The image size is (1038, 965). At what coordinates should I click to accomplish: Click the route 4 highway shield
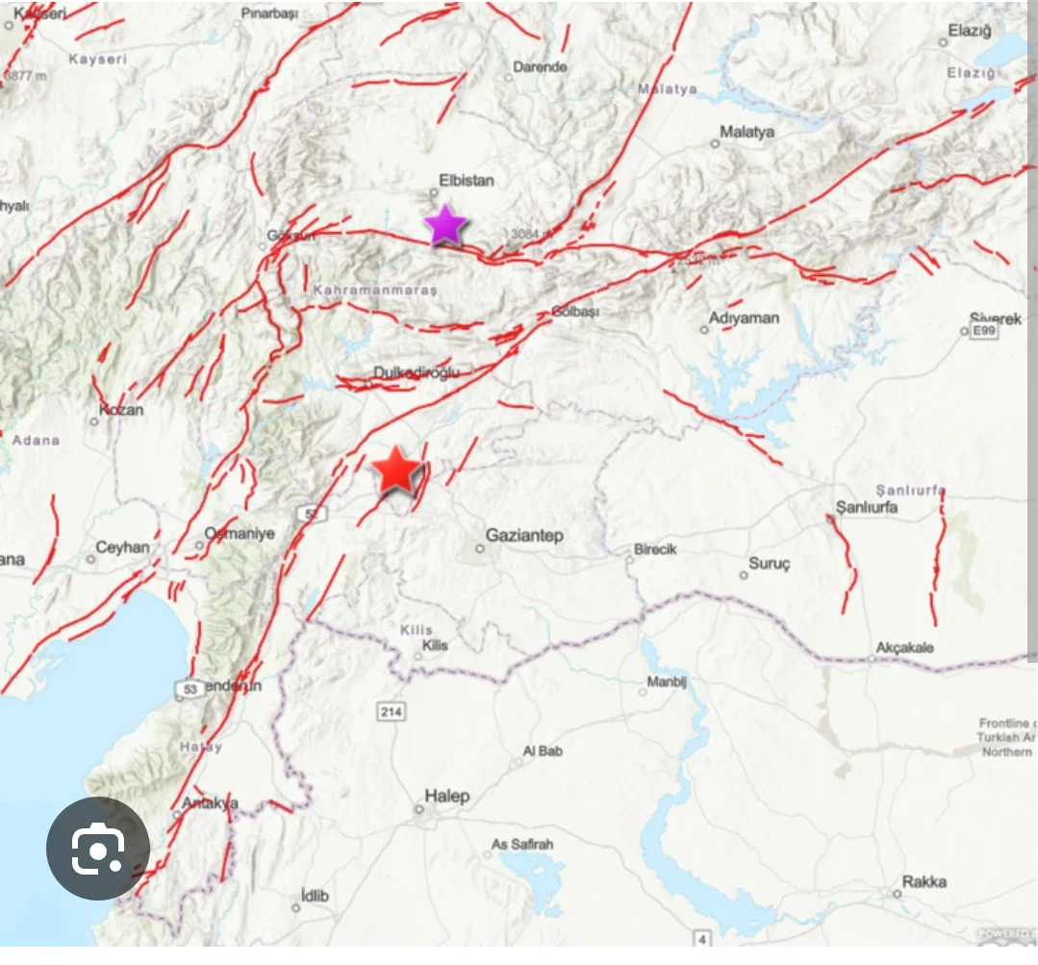[701, 938]
